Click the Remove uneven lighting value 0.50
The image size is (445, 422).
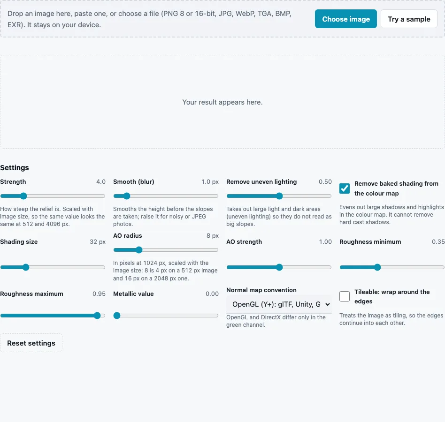coord(325,181)
